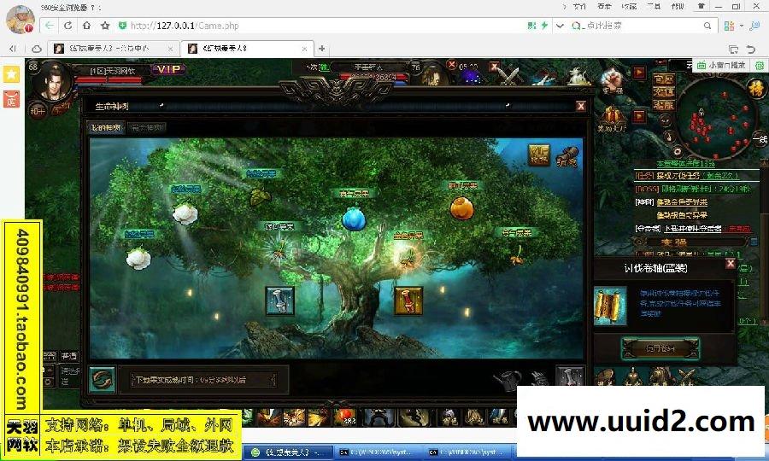Open the recharge button beside the minimap
The image size is (769, 461).
(664, 91)
